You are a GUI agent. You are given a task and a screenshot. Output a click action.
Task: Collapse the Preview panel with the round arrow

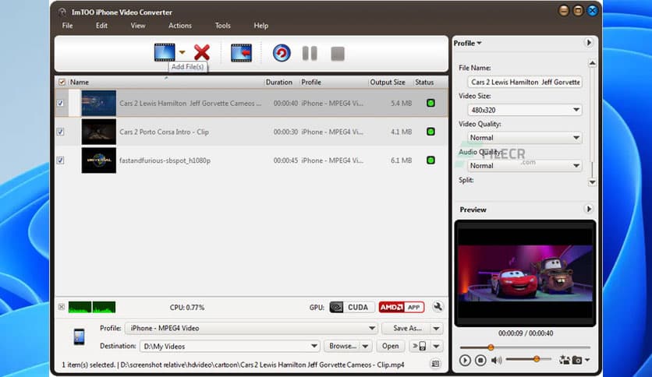point(589,209)
